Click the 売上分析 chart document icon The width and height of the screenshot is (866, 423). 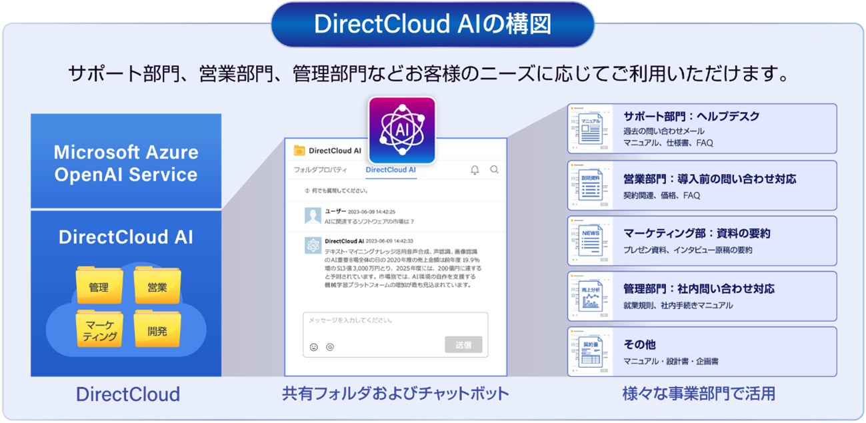pyautogui.click(x=592, y=295)
